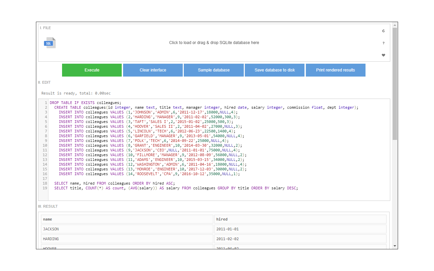Click the 'MONROE' insert statement
Image resolution: width=434 pixels, height=271 pixels.
click(153, 169)
